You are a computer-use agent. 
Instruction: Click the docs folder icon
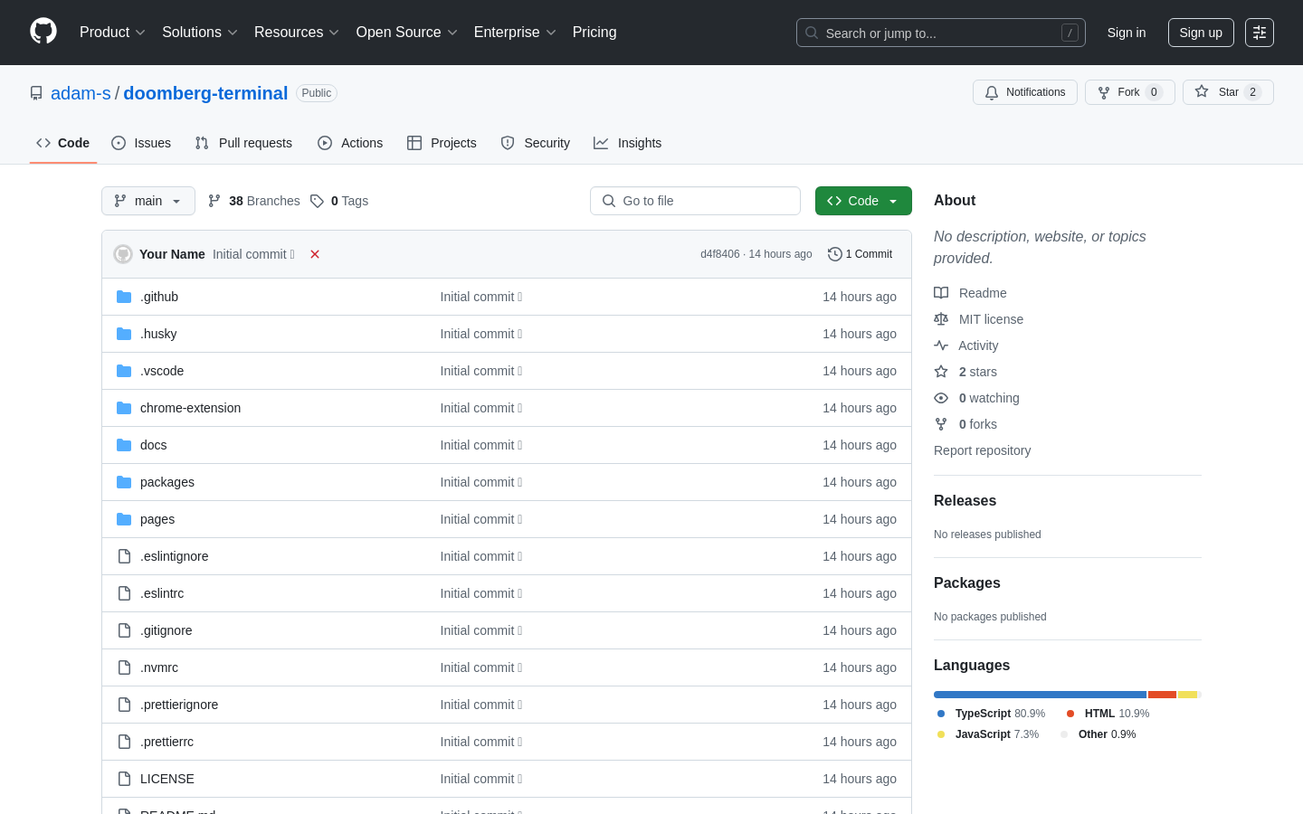tap(124, 445)
